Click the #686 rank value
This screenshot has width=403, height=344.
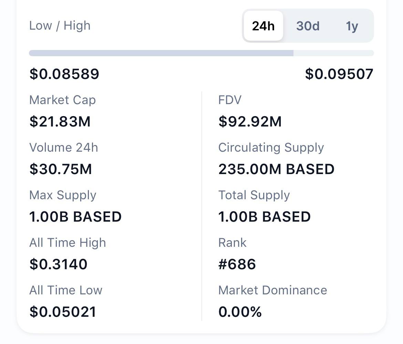click(x=237, y=264)
